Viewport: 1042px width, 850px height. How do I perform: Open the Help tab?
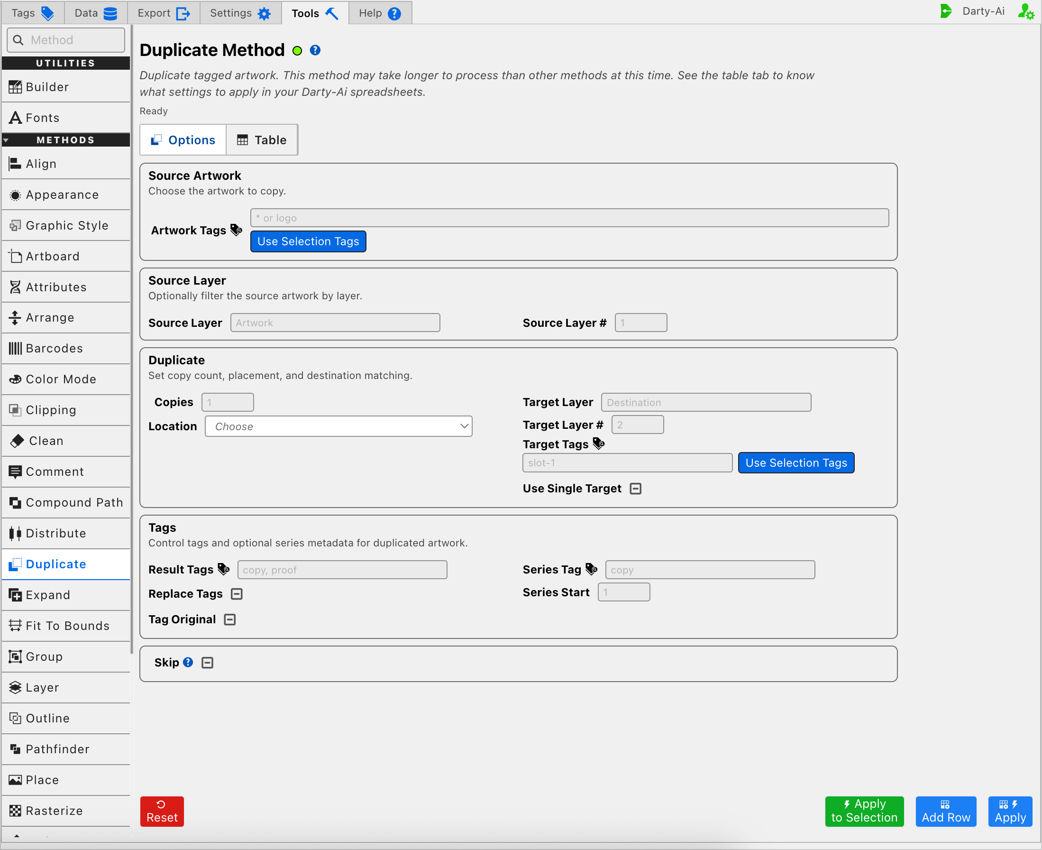pyautogui.click(x=380, y=13)
